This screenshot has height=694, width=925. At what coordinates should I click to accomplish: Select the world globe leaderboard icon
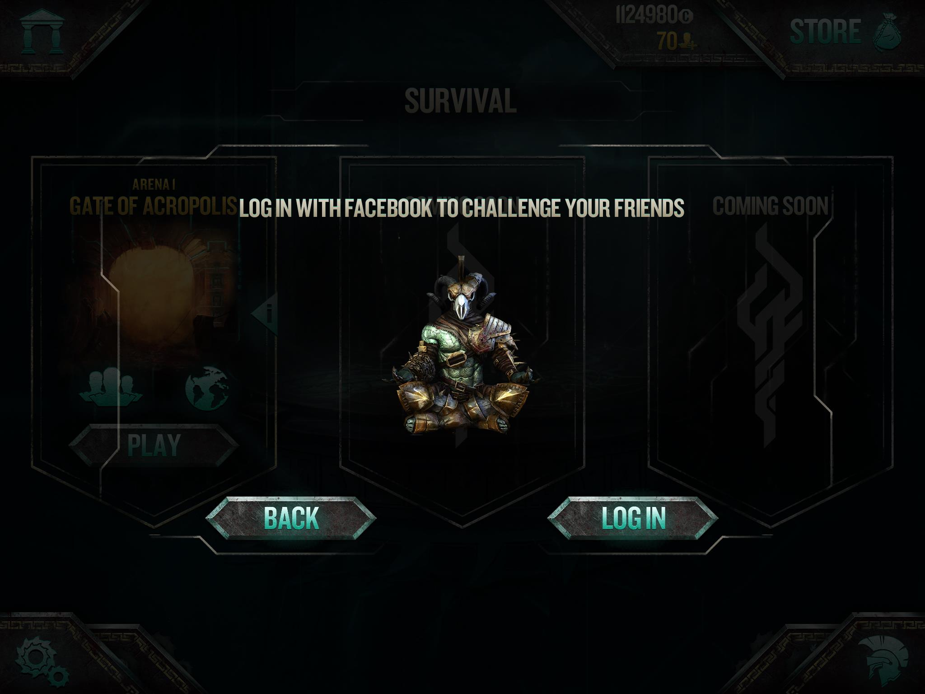[207, 388]
